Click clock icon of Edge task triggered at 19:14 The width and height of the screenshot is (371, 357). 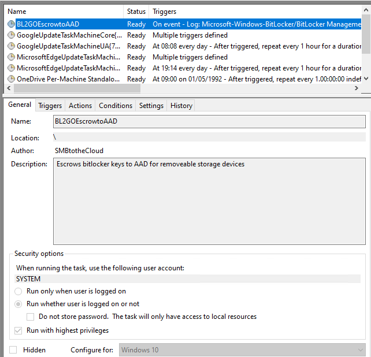pos(11,68)
